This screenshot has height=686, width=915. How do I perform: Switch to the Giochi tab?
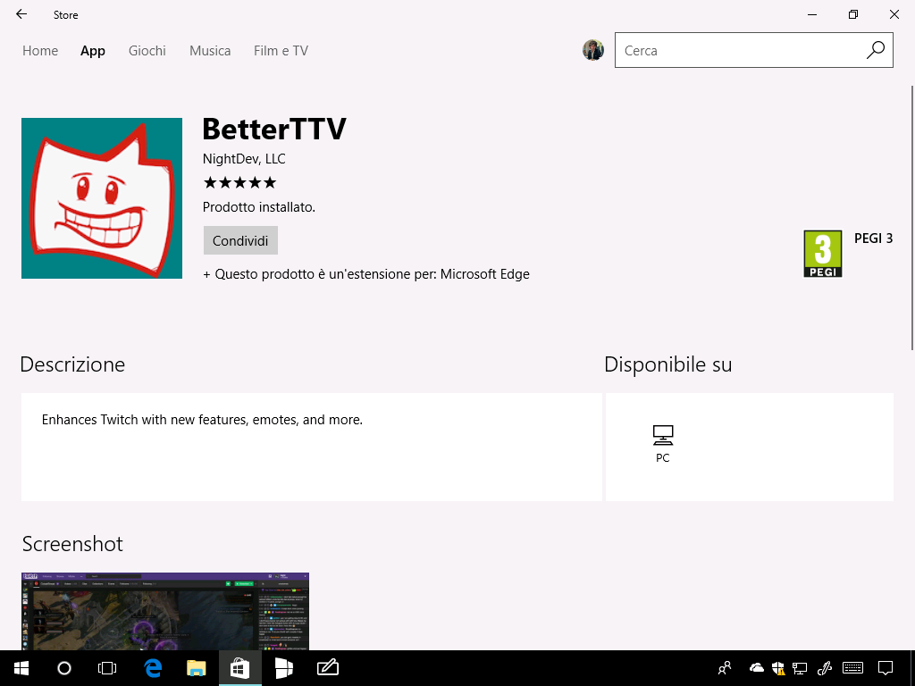pyautogui.click(x=147, y=51)
